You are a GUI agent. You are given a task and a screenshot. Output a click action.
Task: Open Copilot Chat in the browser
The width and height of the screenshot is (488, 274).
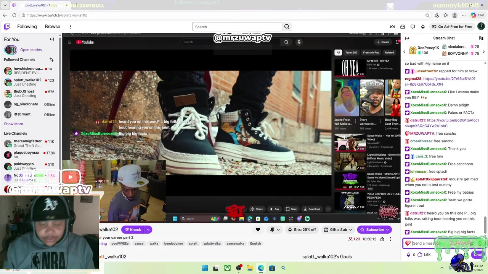click(x=477, y=15)
